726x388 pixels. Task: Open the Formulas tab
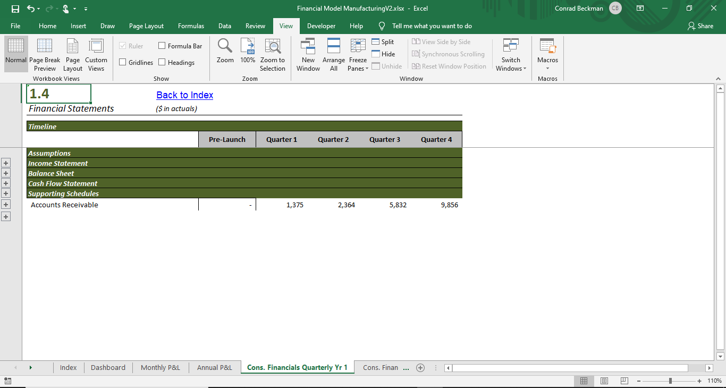[x=191, y=26]
